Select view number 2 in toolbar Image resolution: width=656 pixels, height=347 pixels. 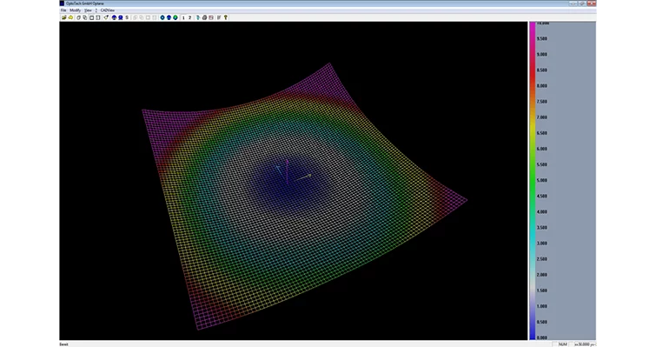189,17
